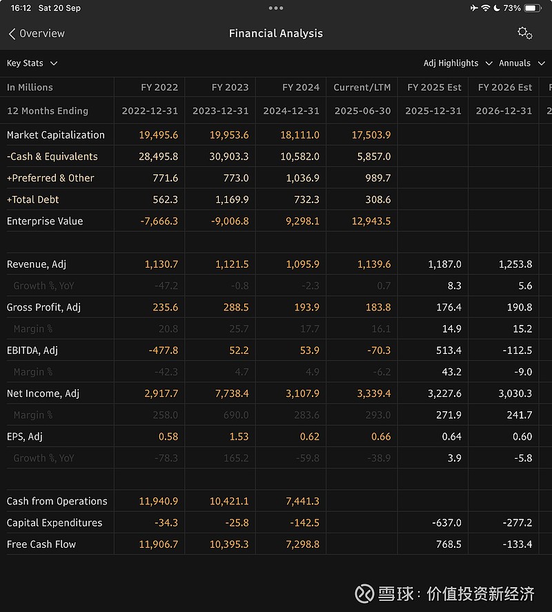The height and width of the screenshot is (612, 552).
Task: Tap the battery status icon
Action: coord(533,8)
